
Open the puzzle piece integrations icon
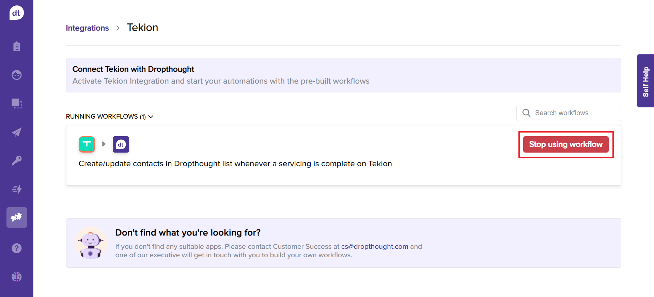16,217
